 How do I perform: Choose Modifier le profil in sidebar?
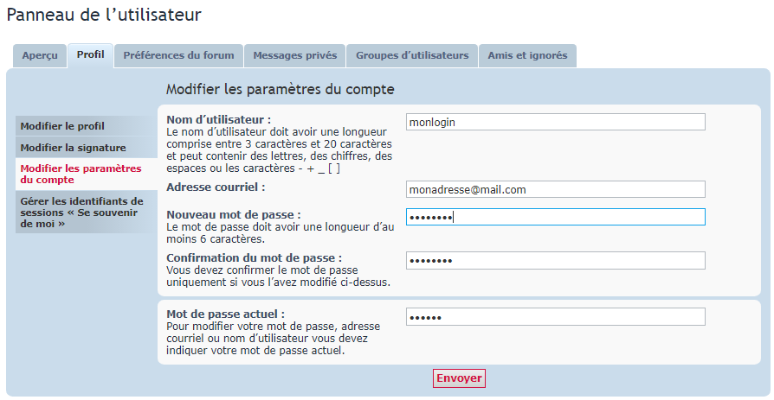click(87, 126)
